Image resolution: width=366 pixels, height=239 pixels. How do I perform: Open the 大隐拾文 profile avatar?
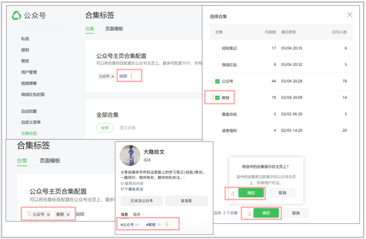click(130, 155)
